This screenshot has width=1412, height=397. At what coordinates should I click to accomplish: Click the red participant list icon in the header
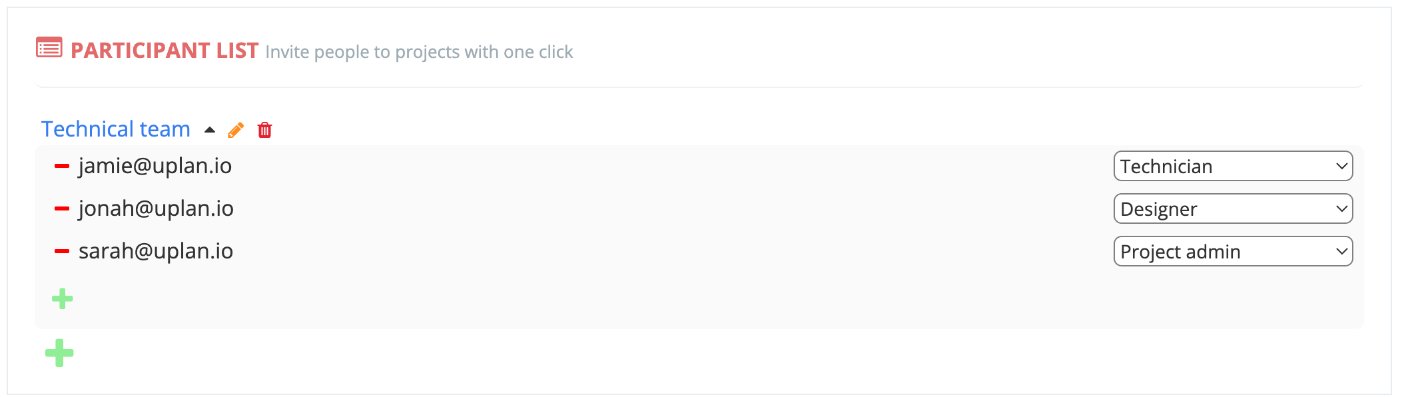pyautogui.click(x=49, y=48)
